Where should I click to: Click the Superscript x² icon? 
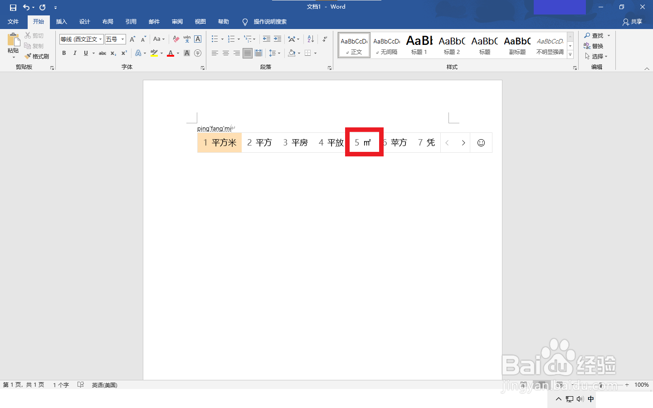123,53
